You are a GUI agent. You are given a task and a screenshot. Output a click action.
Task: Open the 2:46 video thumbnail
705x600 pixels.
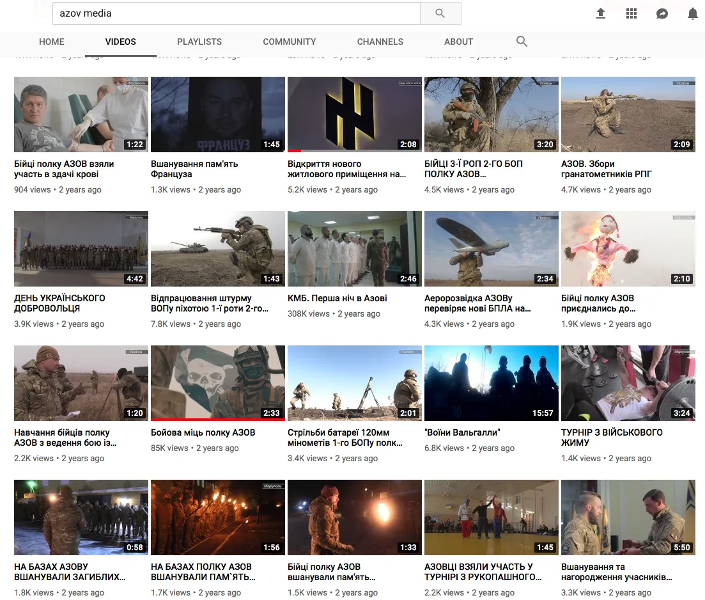pos(355,248)
